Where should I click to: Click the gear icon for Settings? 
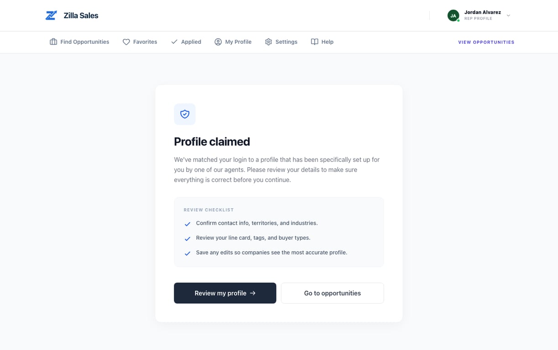[268, 42]
